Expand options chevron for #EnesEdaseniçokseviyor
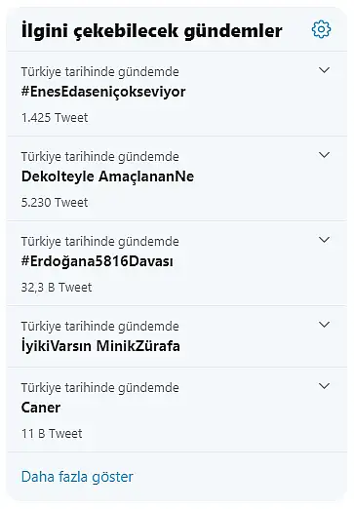This screenshot has width=354, height=509. pyautogui.click(x=324, y=70)
